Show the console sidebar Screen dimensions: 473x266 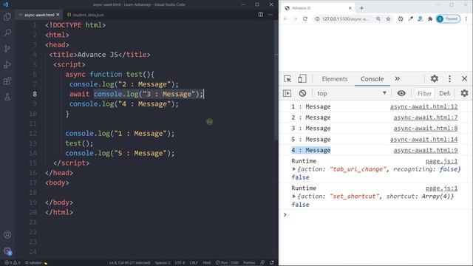pyautogui.click(x=287, y=93)
